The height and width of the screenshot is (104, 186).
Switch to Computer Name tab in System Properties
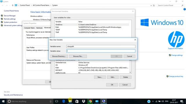[x=29, y=28]
